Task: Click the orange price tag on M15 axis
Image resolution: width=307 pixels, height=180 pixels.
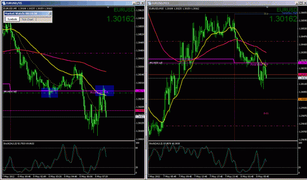Action: (303, 99)
